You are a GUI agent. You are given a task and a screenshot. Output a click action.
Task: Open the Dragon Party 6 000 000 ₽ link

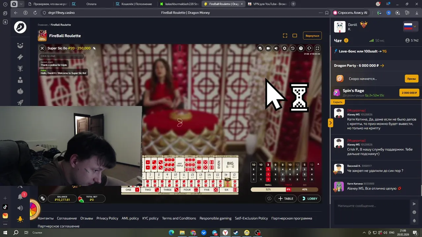click(x=359, y=66)
